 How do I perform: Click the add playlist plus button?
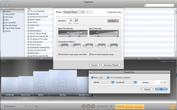pyautogui.click(x=30, y=106)
